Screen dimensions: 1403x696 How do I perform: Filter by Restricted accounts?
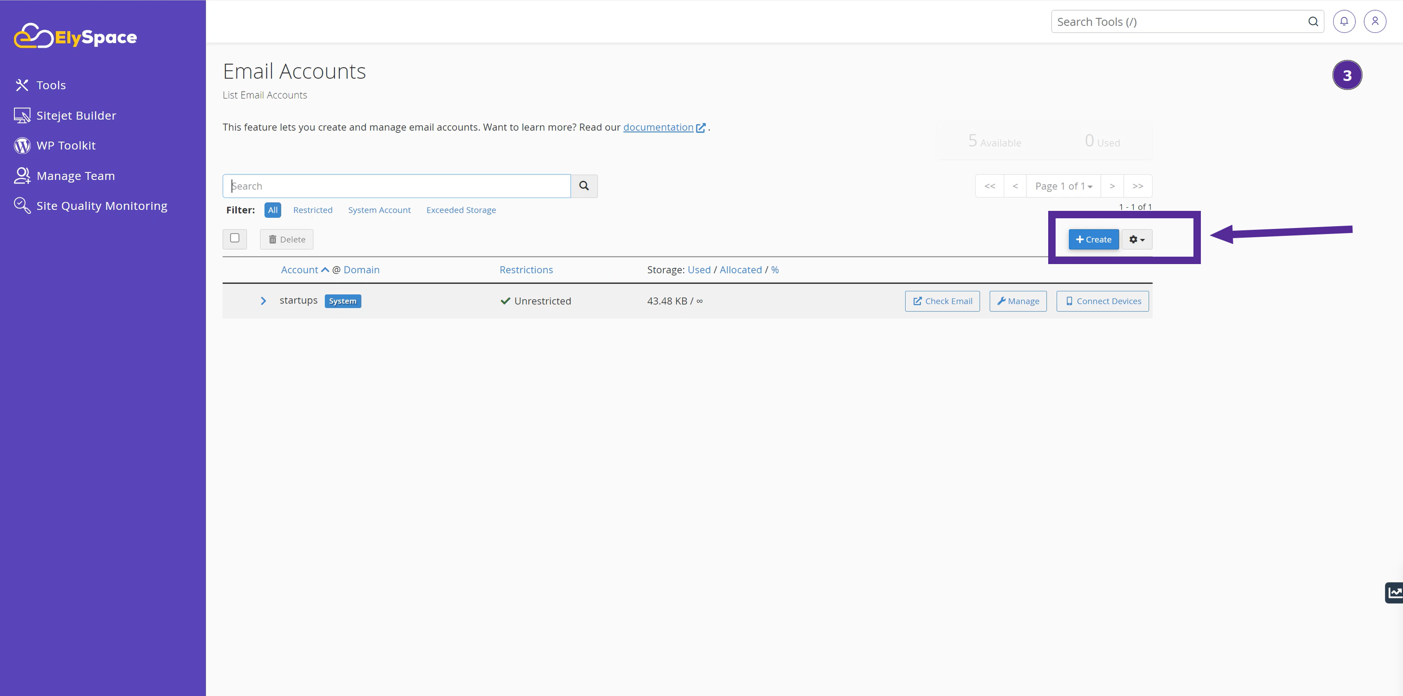(x=313, y=210)
